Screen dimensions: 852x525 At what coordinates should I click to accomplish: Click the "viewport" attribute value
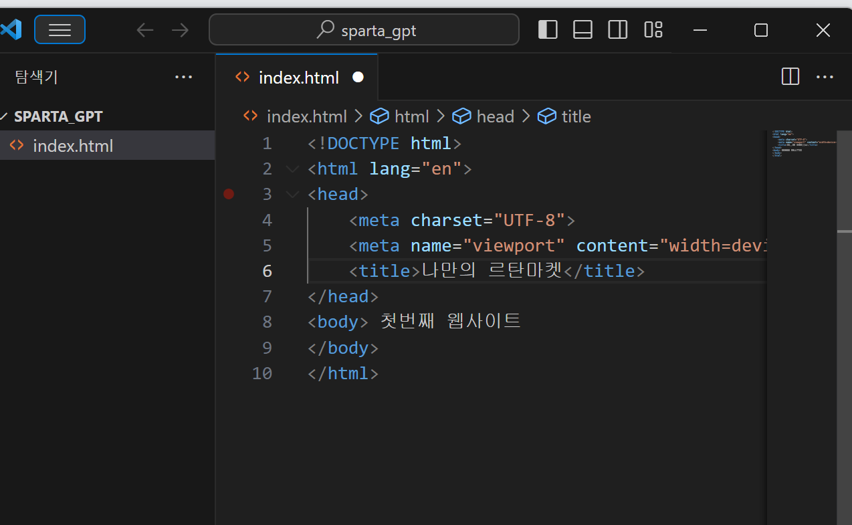point(514,245)
